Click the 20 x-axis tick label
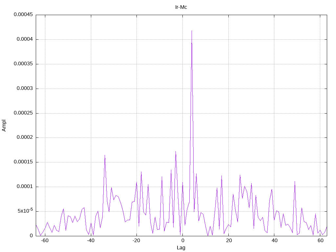Image resolution: width=336 pixels, height=252 pixels. click(229, 241)
